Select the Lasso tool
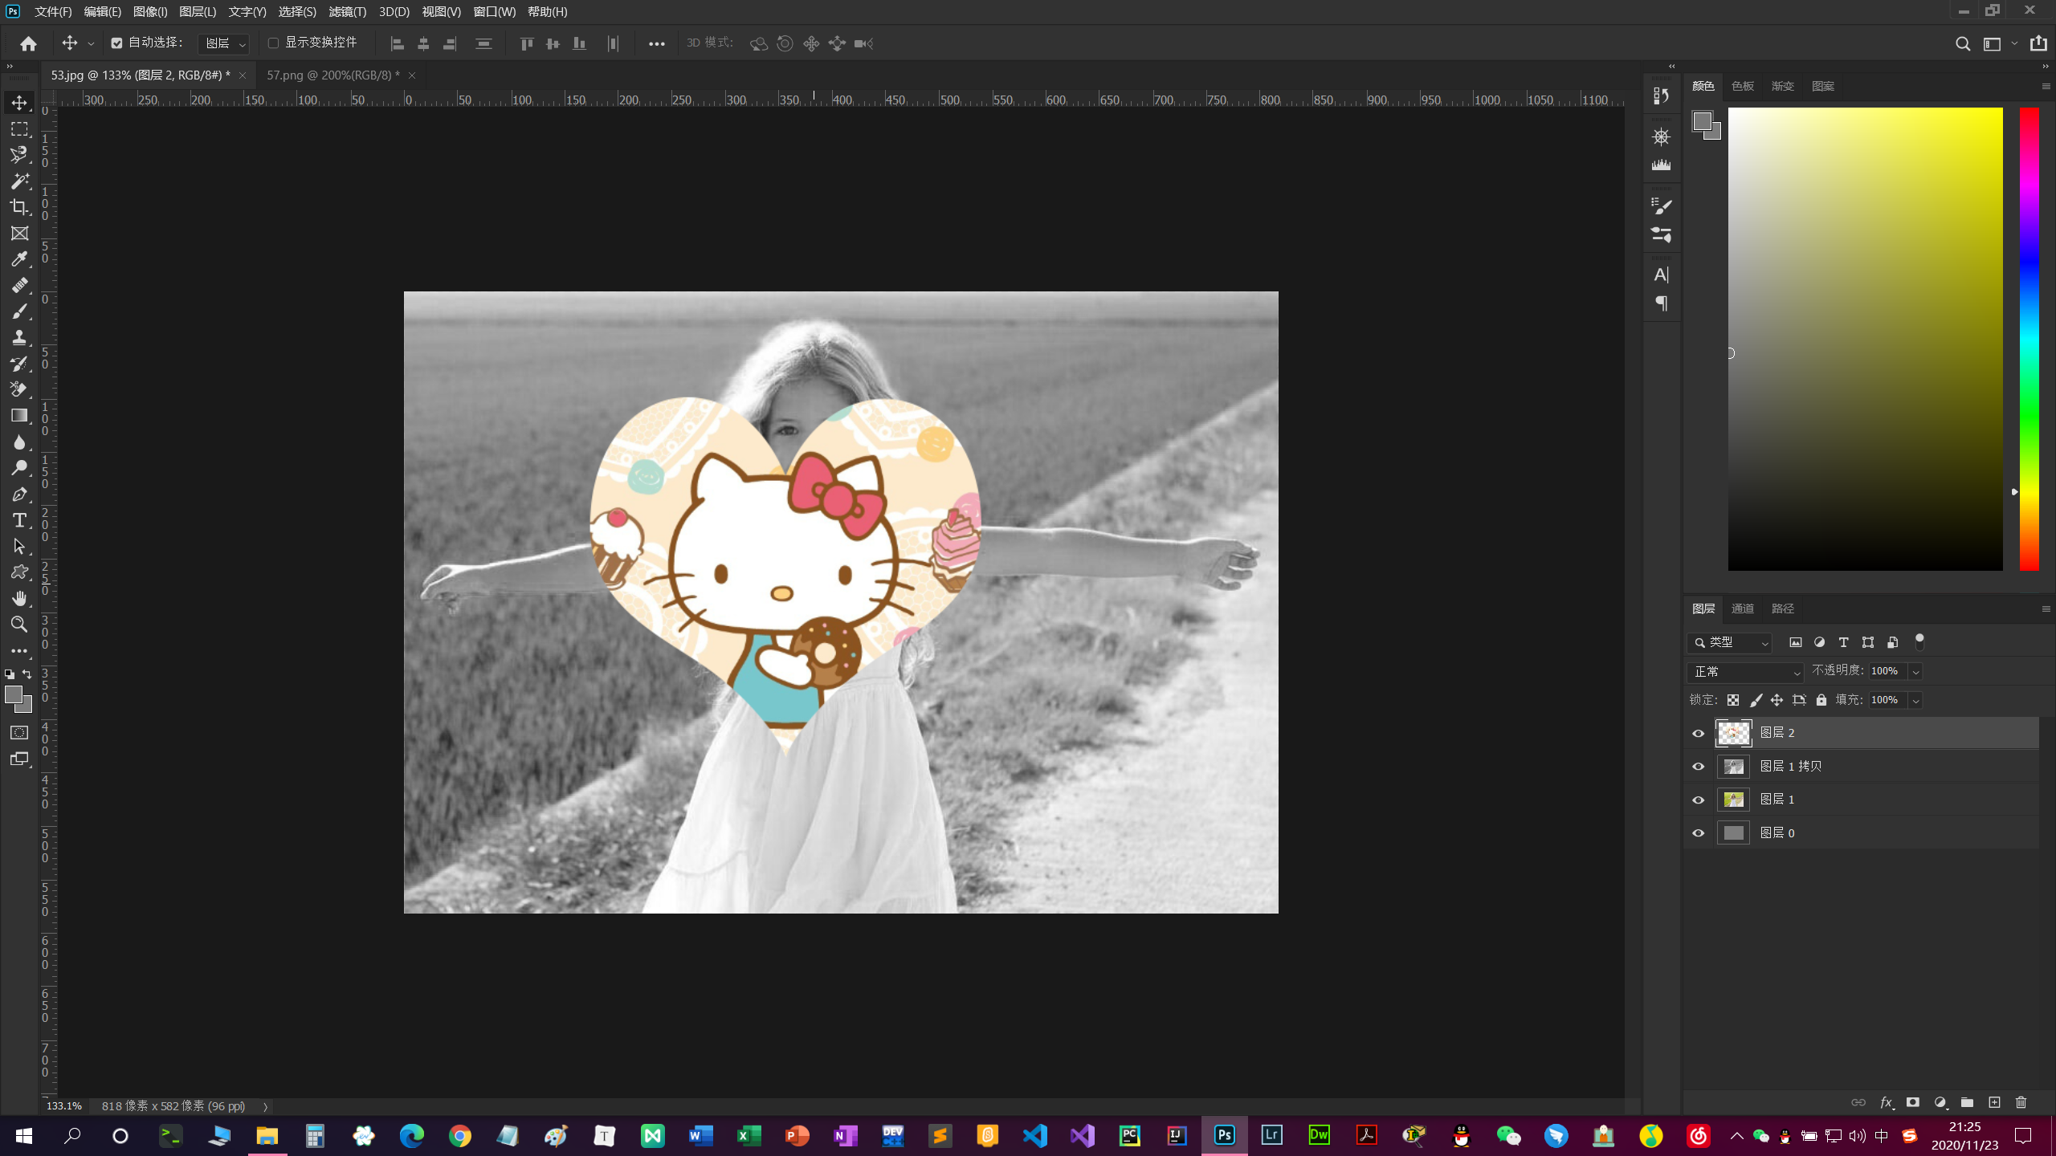This screenshot has height=1156, width=2056. coord(19,155)
